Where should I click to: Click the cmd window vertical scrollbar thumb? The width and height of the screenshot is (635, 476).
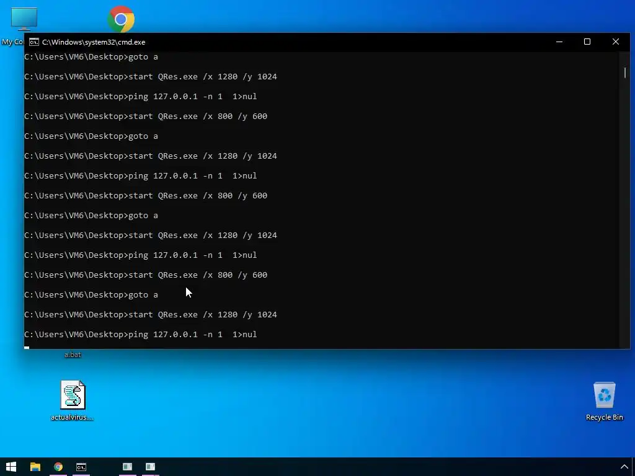(x=625, y=73)
